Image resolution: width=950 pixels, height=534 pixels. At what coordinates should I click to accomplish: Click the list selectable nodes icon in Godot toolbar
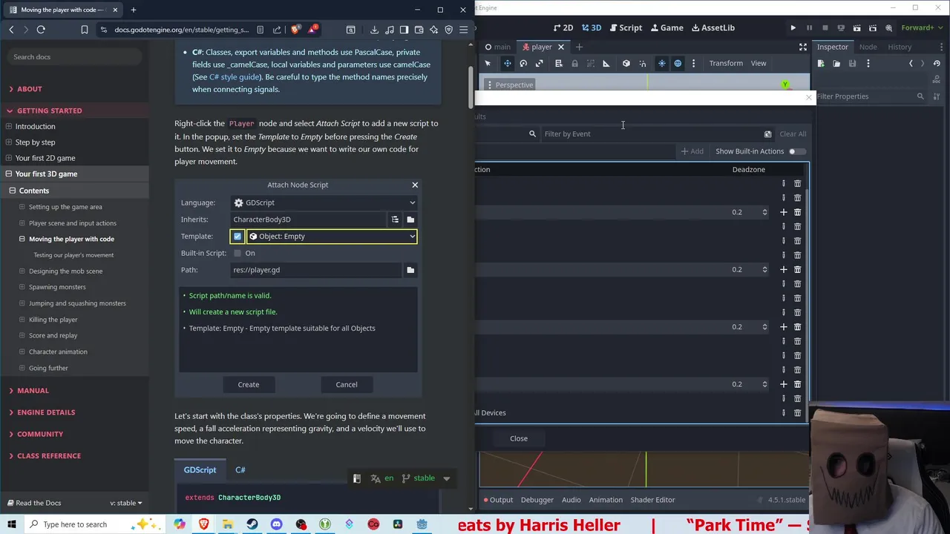(x=559, y=63)
